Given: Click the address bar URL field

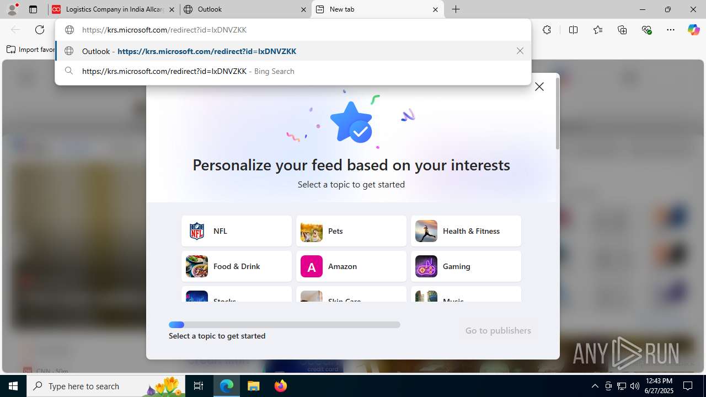Looking at the screenshot, I should (x=293, y=30).
